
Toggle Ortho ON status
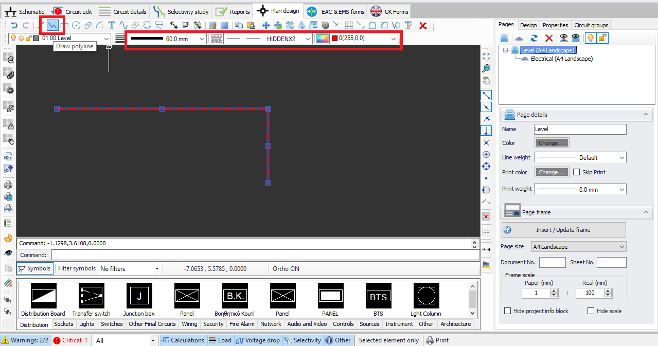click(x=287, y=268)
